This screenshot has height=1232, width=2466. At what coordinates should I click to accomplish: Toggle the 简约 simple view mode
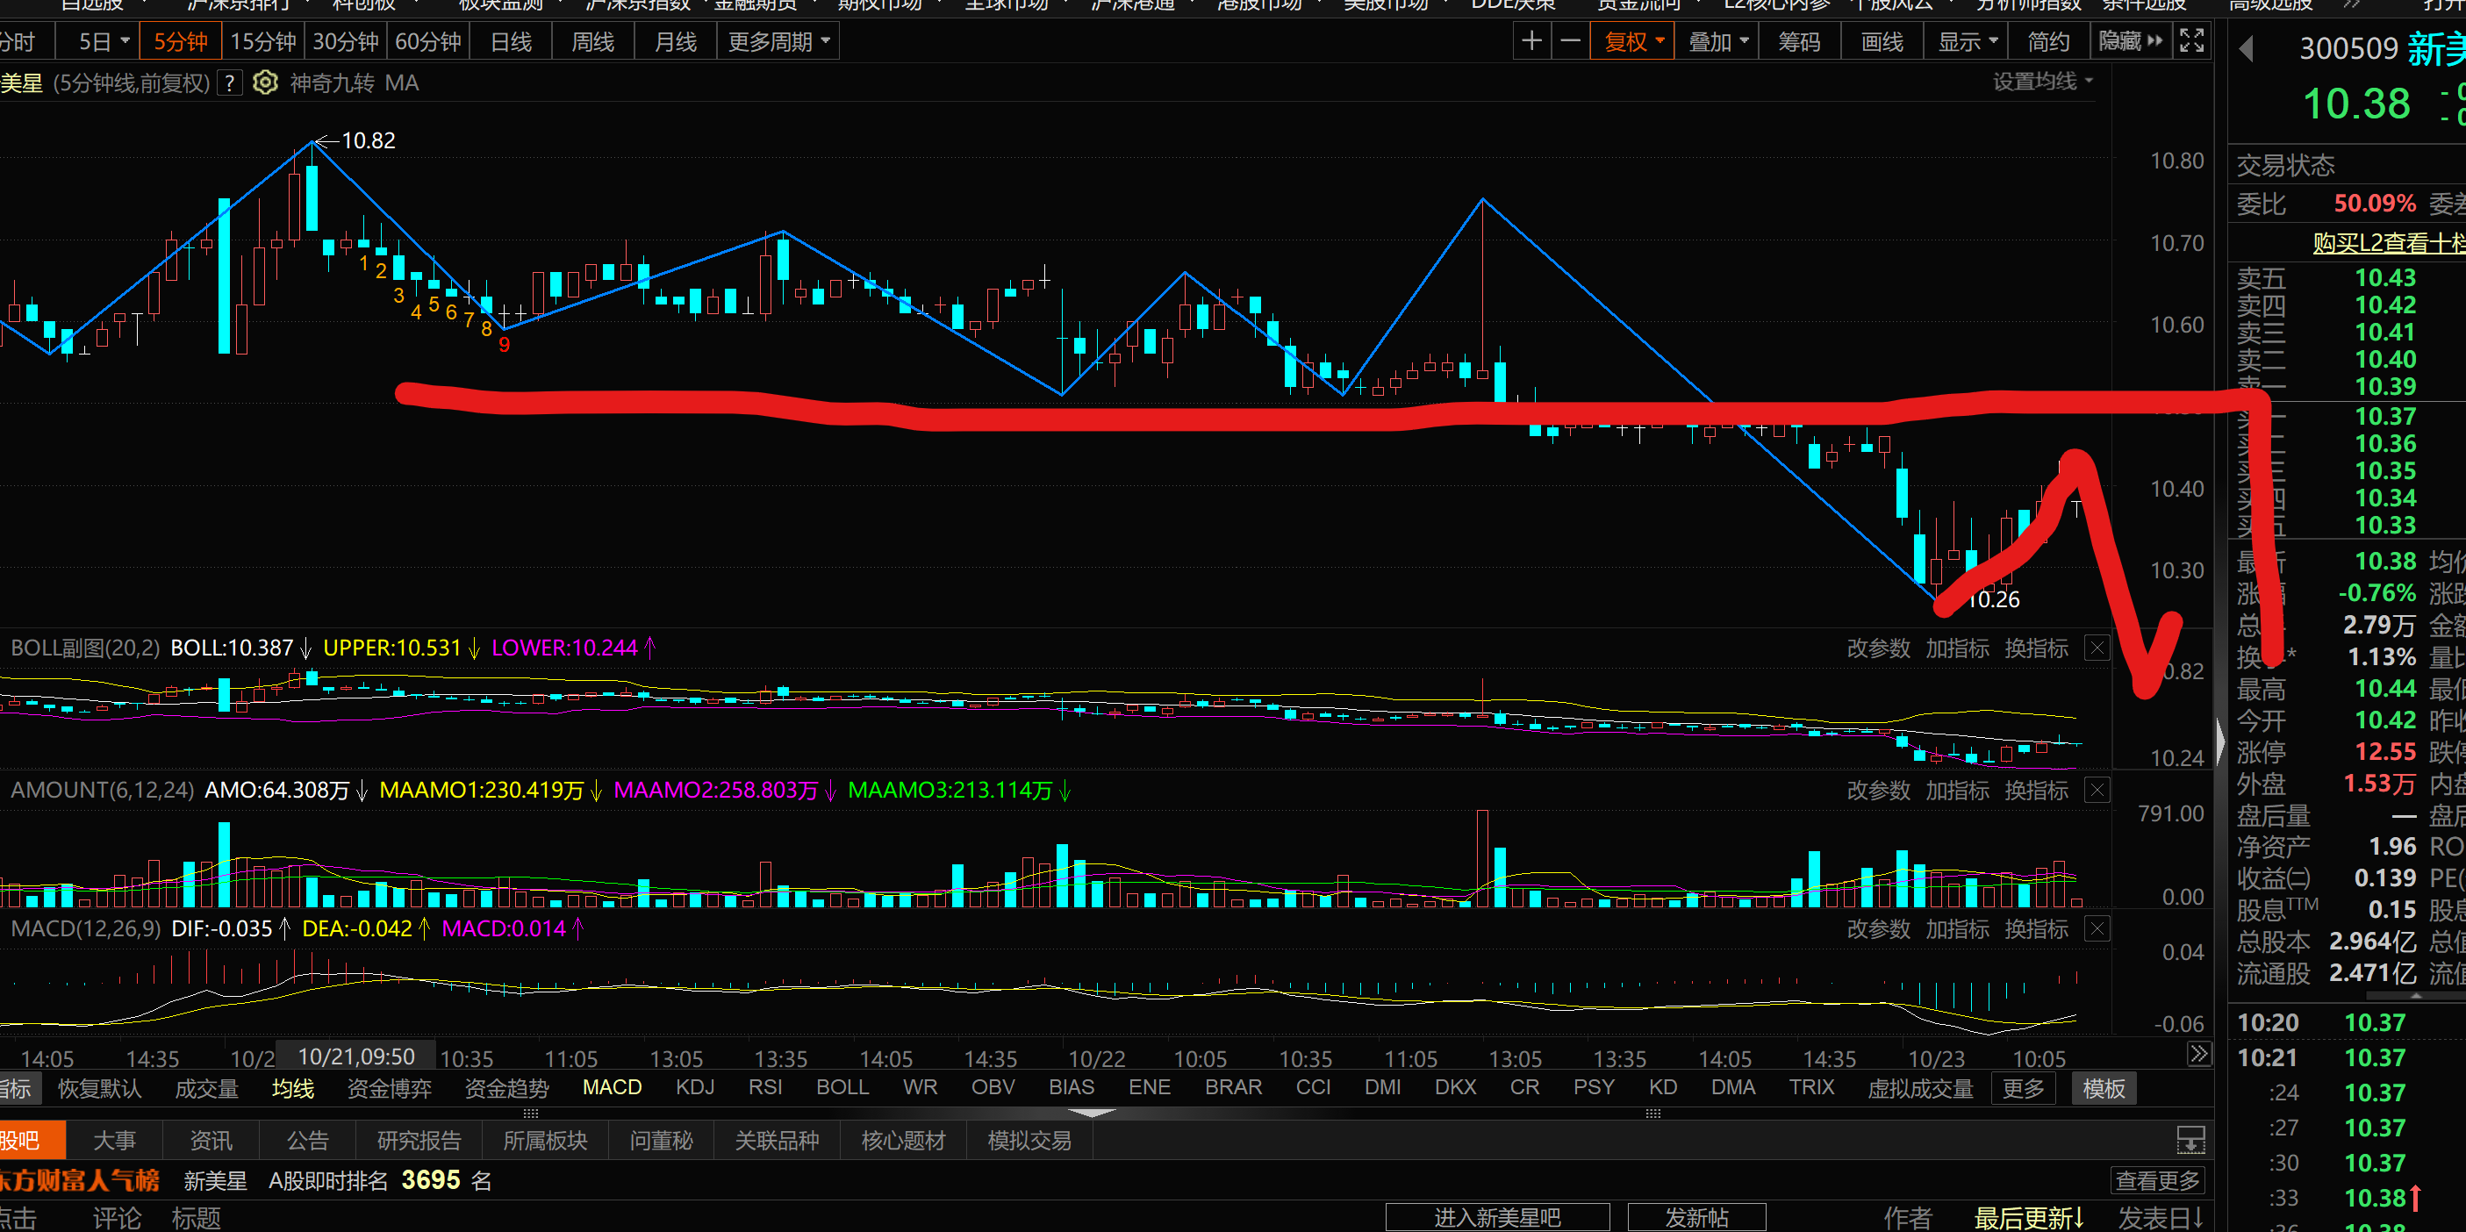[2047, 41]
